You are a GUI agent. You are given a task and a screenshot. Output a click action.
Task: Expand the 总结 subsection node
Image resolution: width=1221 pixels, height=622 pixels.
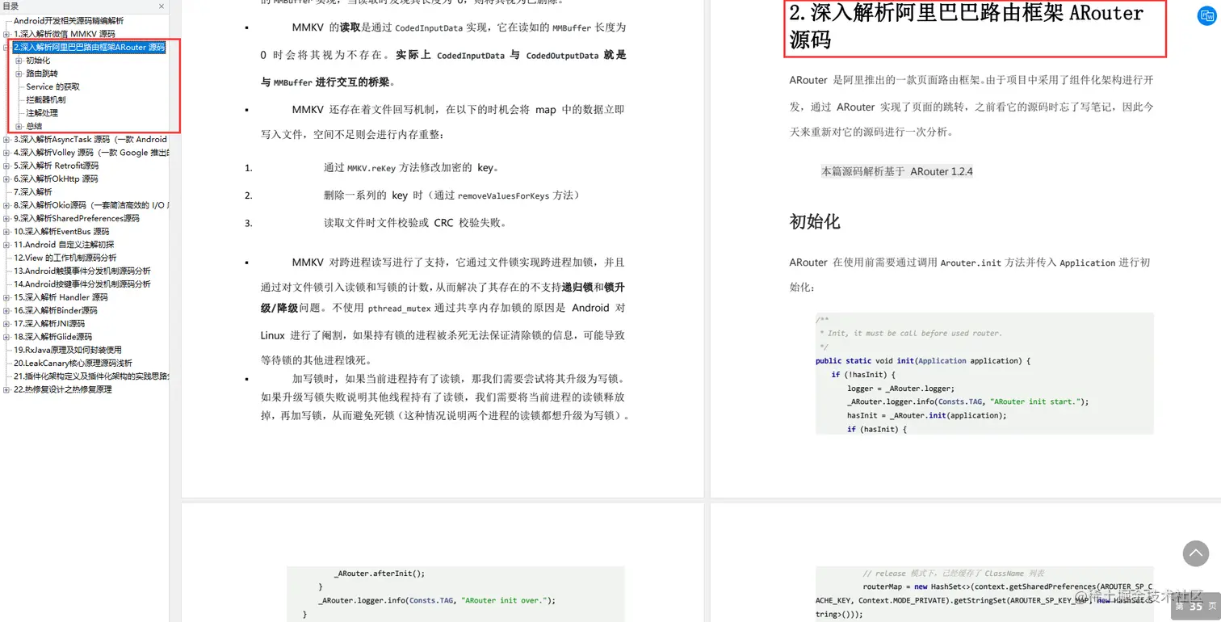pyautogui.click(x=19, y=126)
